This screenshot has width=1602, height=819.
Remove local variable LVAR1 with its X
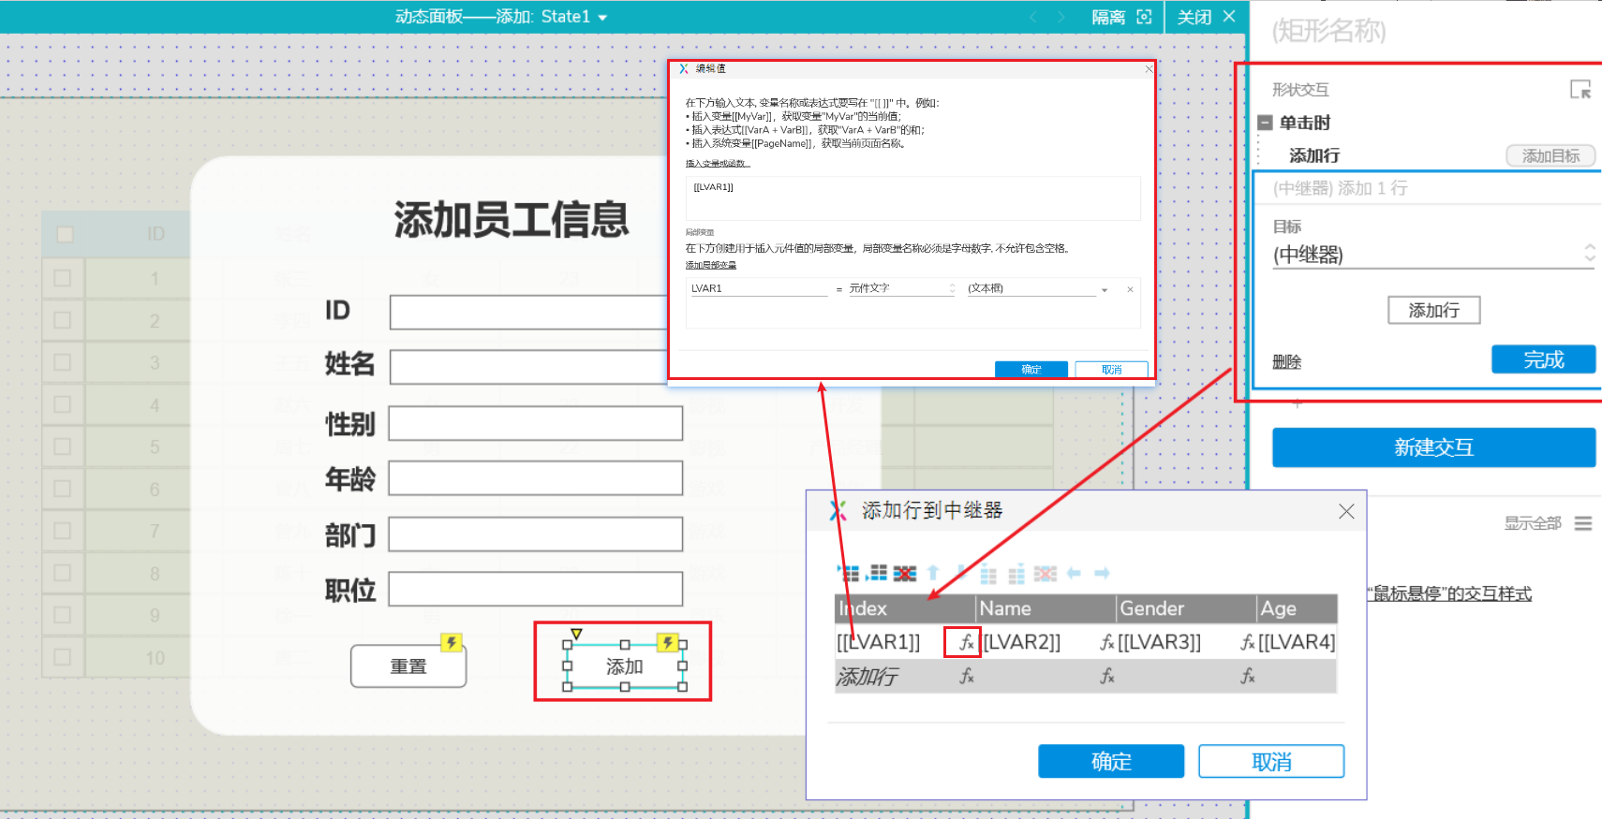tap(1130, 289)
